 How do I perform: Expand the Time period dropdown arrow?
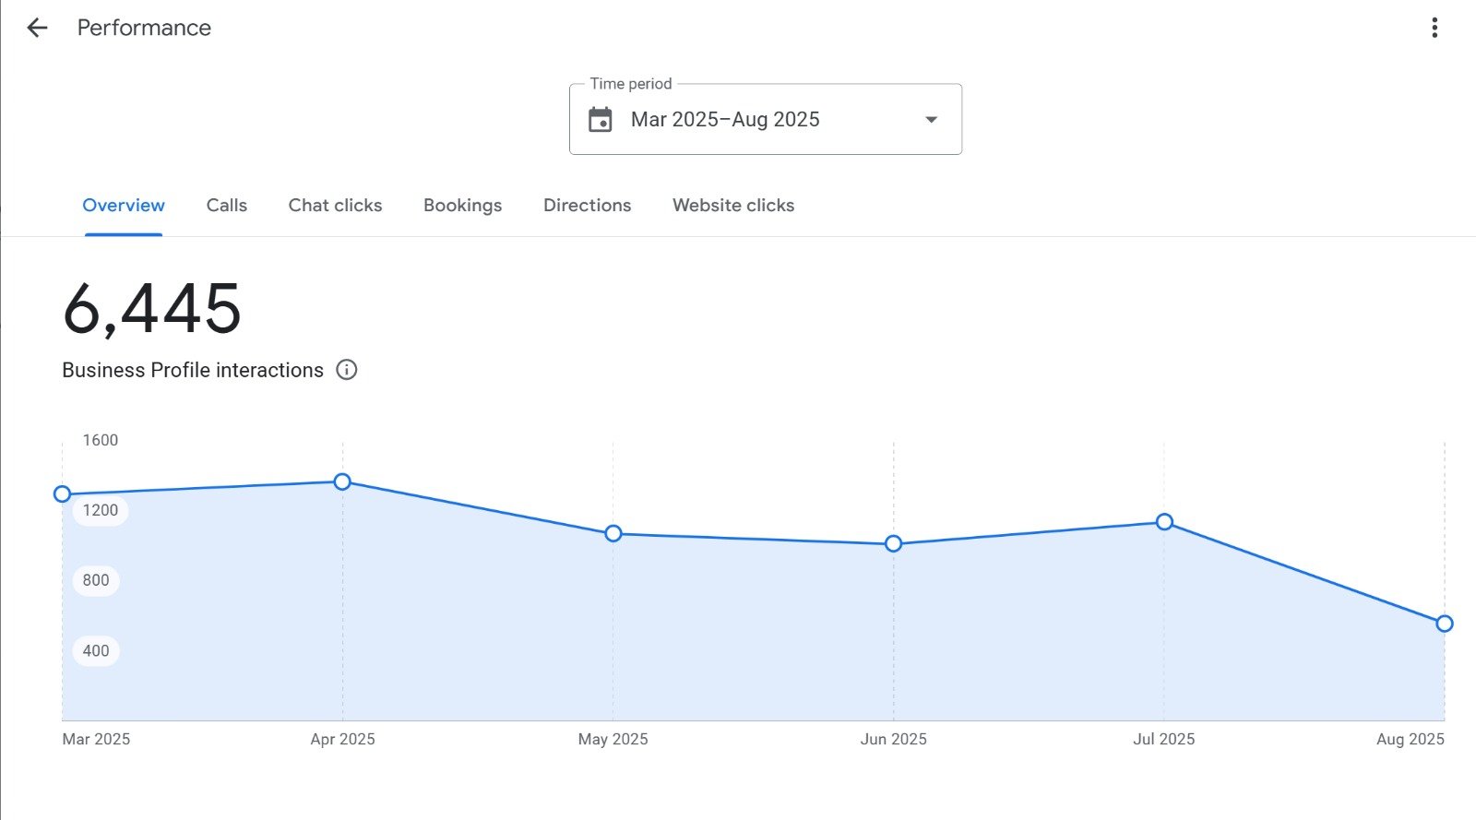931,120
